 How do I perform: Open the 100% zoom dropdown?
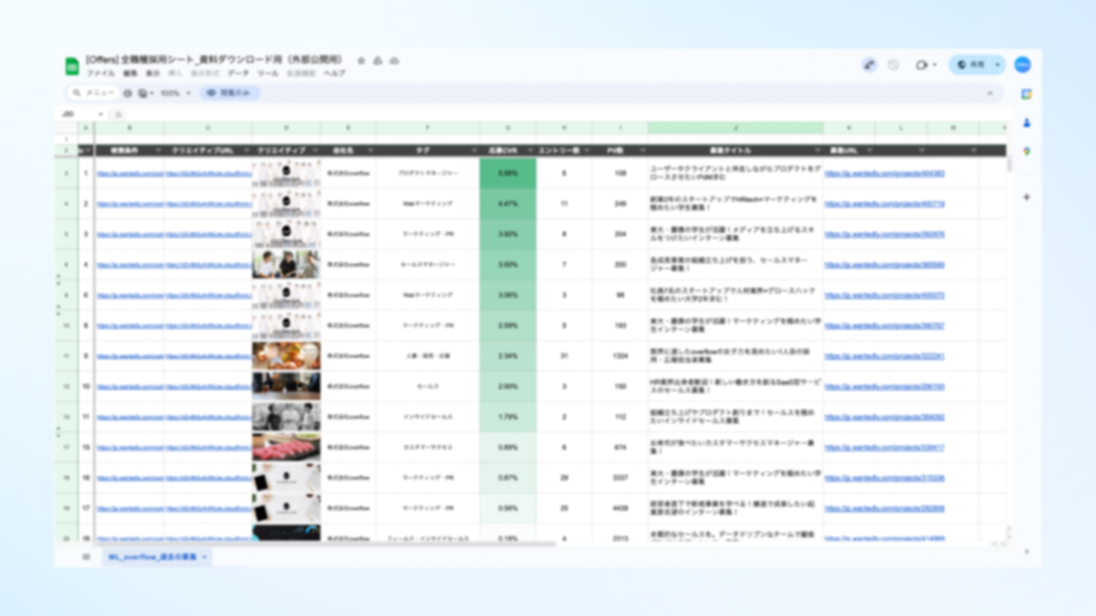175,93
